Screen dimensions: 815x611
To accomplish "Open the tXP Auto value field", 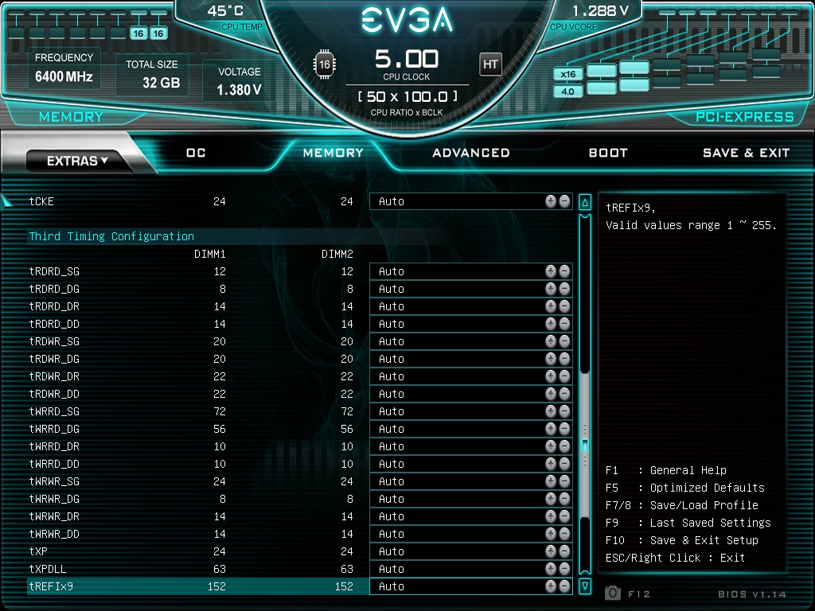I will point(471,551).
